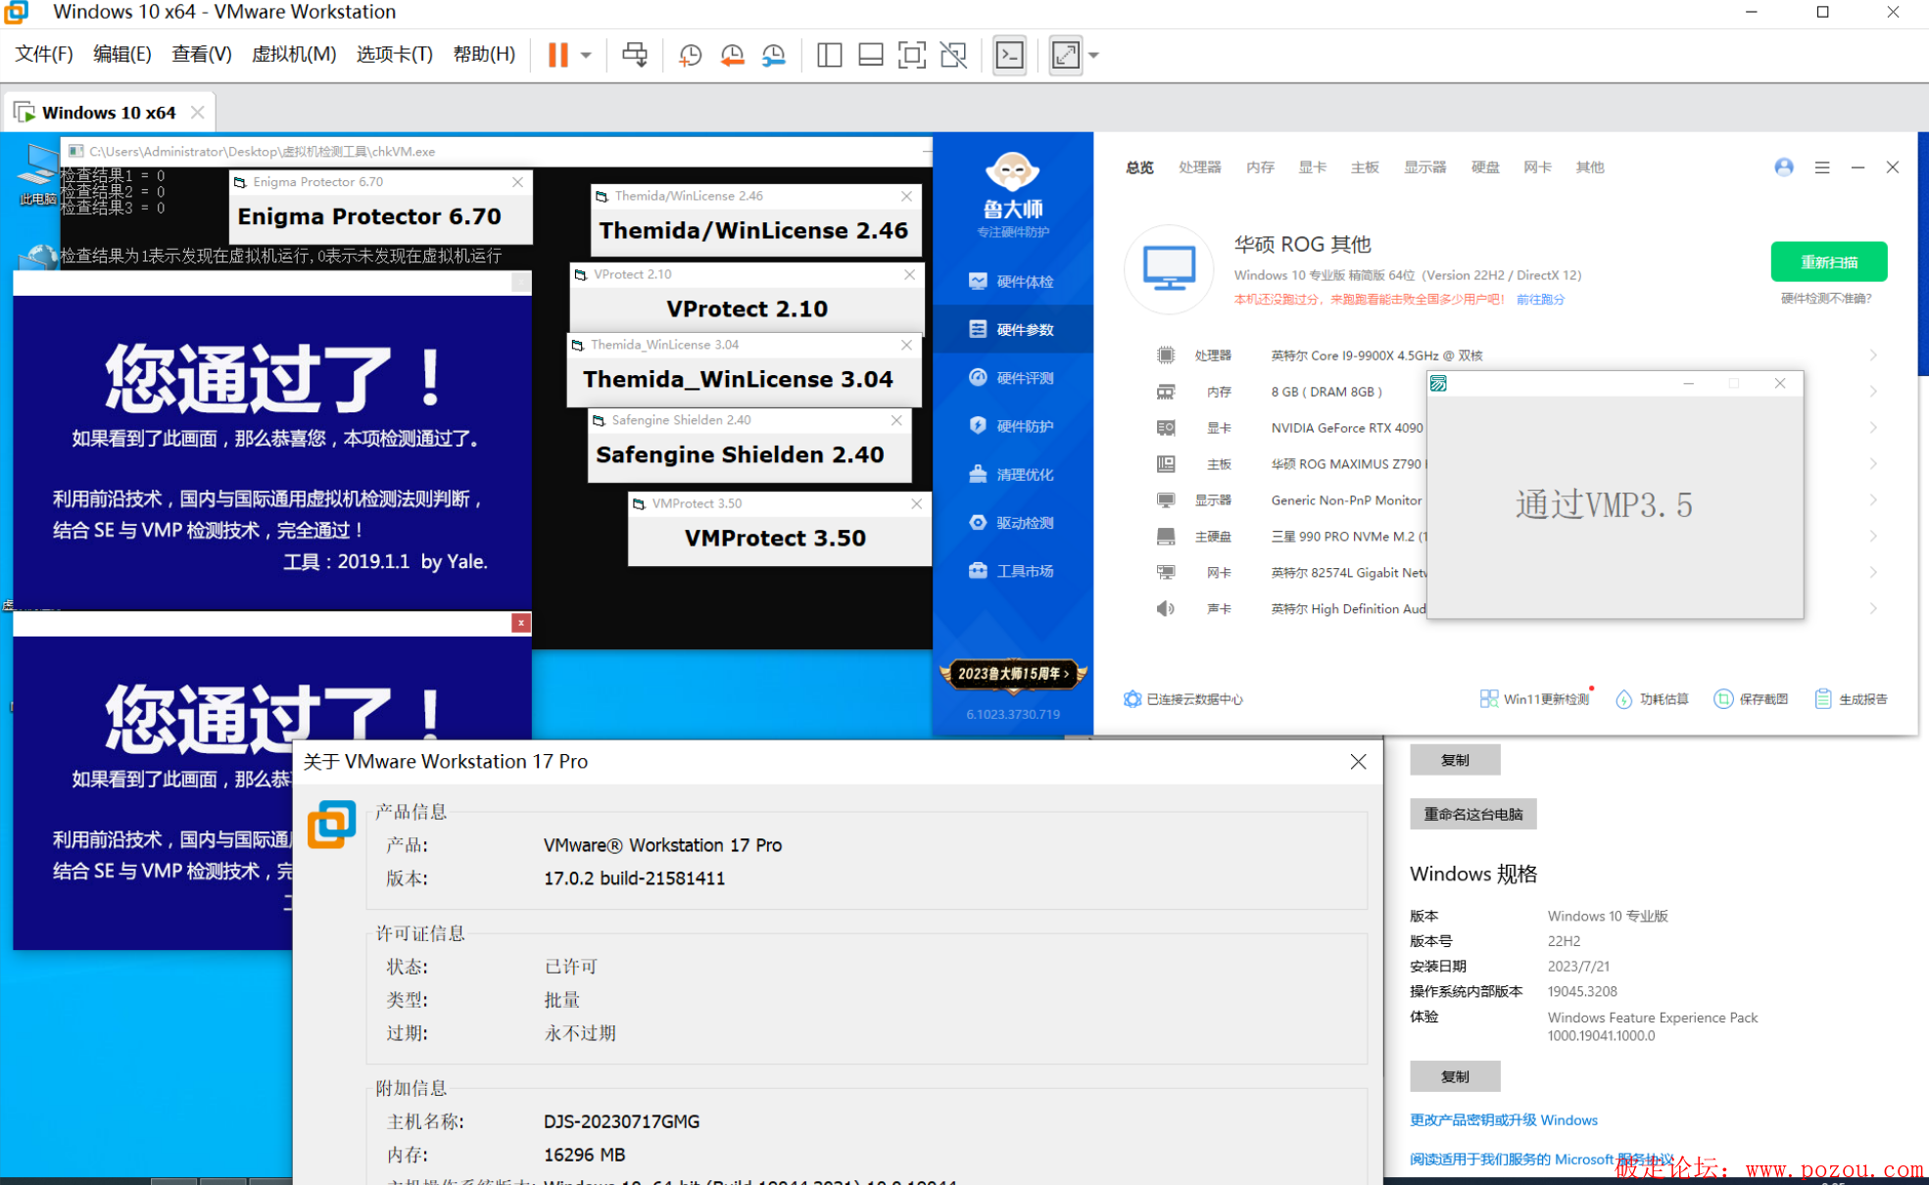Viewport: 1929px width, 1185px height.
Task: Click 已连接云数据中心 status icon
Action: coord(1133,699)
